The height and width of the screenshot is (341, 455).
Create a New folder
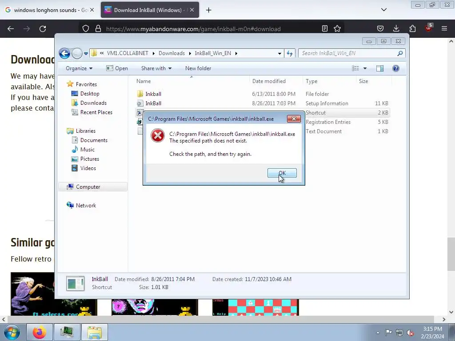[x=198, y=68]
